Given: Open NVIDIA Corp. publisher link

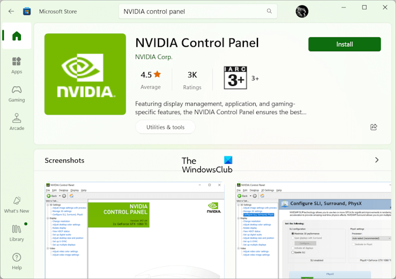Looking at the screenshot, I should 154,57.
